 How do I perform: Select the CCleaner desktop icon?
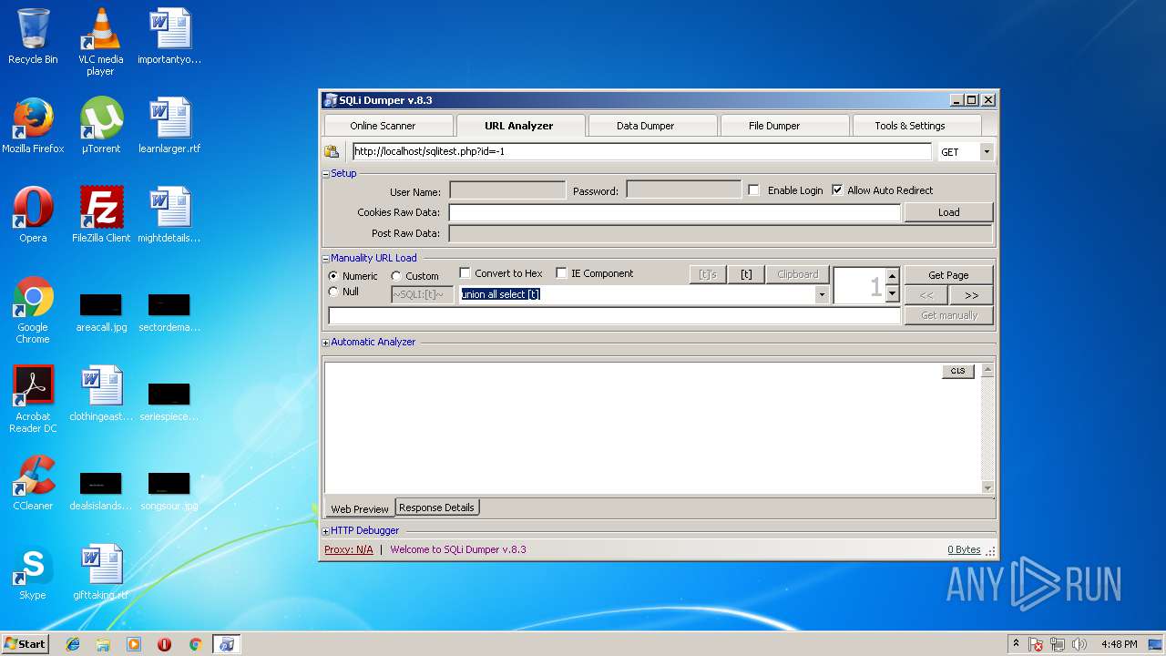click(33, 483)
